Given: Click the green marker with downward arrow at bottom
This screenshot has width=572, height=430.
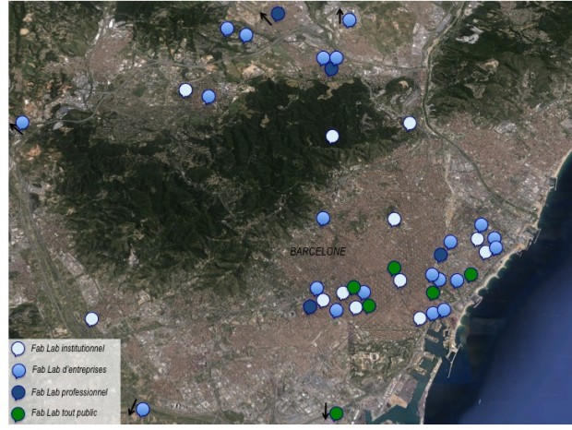Looking at the screenshot, I should pyautogui.click(x=336, y=413).
